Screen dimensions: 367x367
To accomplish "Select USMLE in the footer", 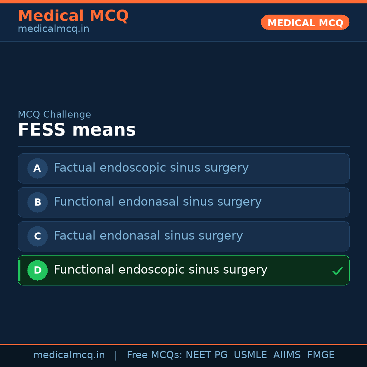I will [x=250, y=355].
